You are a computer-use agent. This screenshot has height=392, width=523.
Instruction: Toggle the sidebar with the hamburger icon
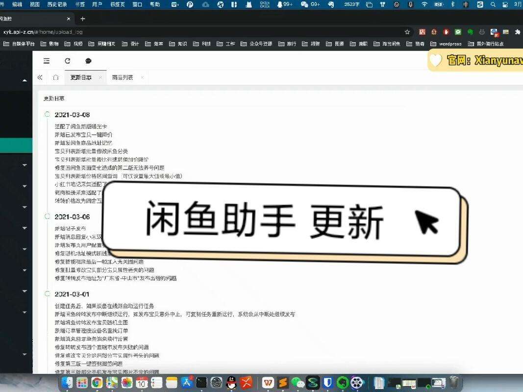click(x=47, y=61)
